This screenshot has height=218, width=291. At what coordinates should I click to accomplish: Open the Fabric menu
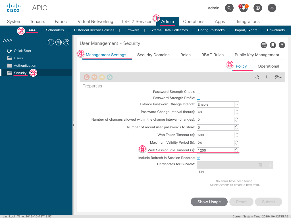coord(61,22)
